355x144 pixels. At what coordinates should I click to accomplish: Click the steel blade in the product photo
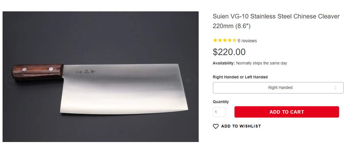click(125, 91)
